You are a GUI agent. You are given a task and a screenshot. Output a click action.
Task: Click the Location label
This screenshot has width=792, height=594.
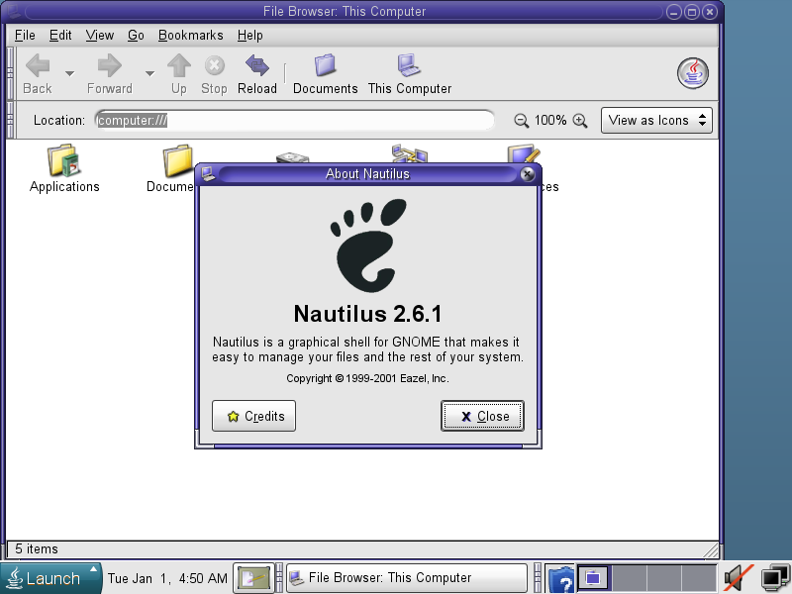click(59, 120)
